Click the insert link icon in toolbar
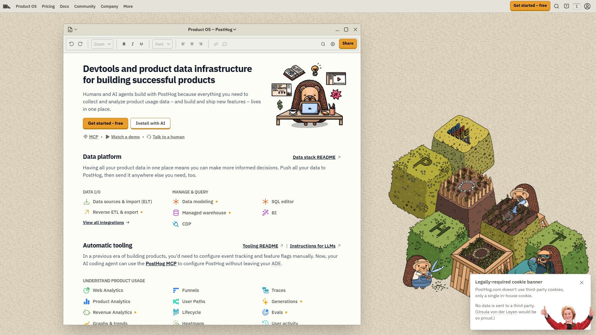The width and height of the screenshot is (596, 335). pyautogui.click(x=216, y=44)
